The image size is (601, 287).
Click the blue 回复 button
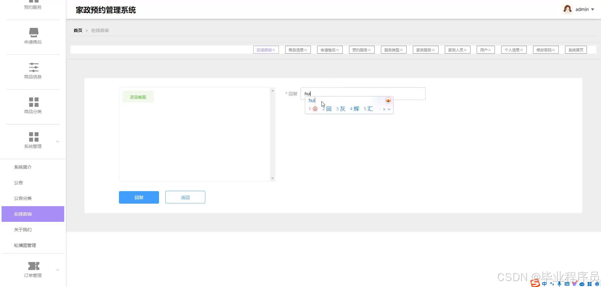(x=139, y=197)
